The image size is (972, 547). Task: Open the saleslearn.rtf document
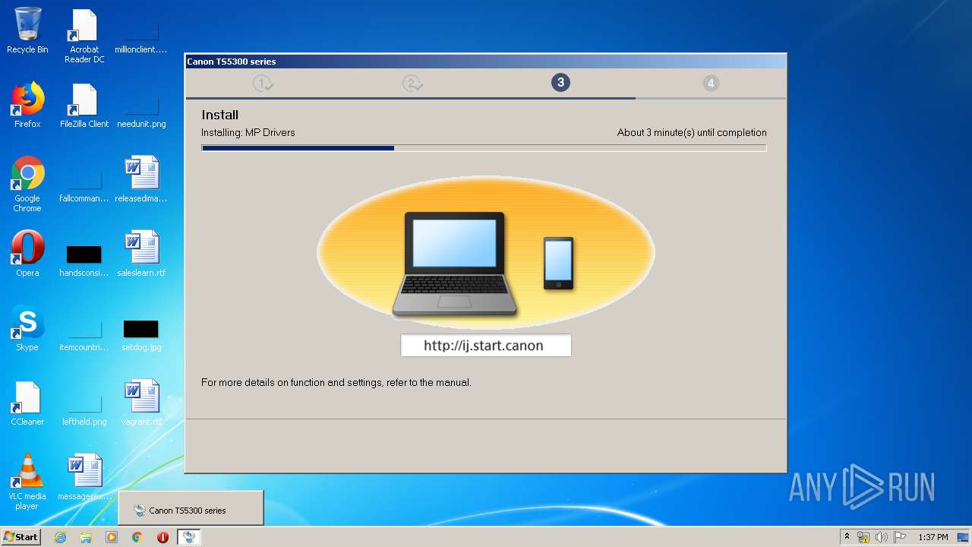[x=141, y=254]
